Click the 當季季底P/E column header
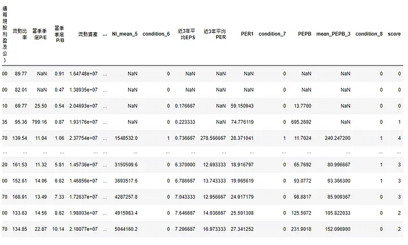408x245 pixels. point(39,34)
